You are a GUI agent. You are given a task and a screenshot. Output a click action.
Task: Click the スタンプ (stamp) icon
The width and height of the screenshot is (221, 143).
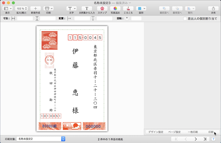(102, 9)
